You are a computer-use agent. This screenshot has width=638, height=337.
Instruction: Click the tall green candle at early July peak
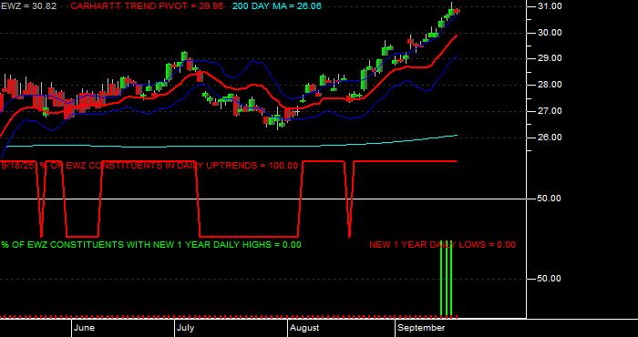(184, 56)
